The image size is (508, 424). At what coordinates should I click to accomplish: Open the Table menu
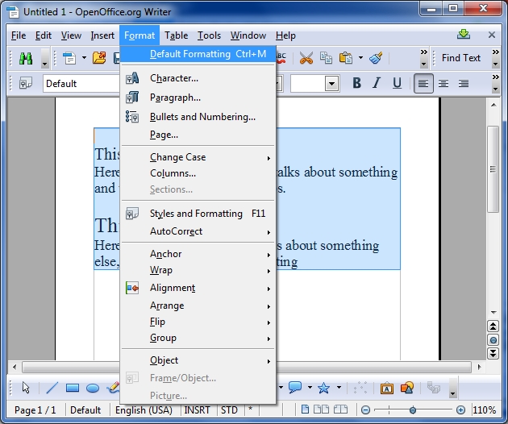(177, 35)
